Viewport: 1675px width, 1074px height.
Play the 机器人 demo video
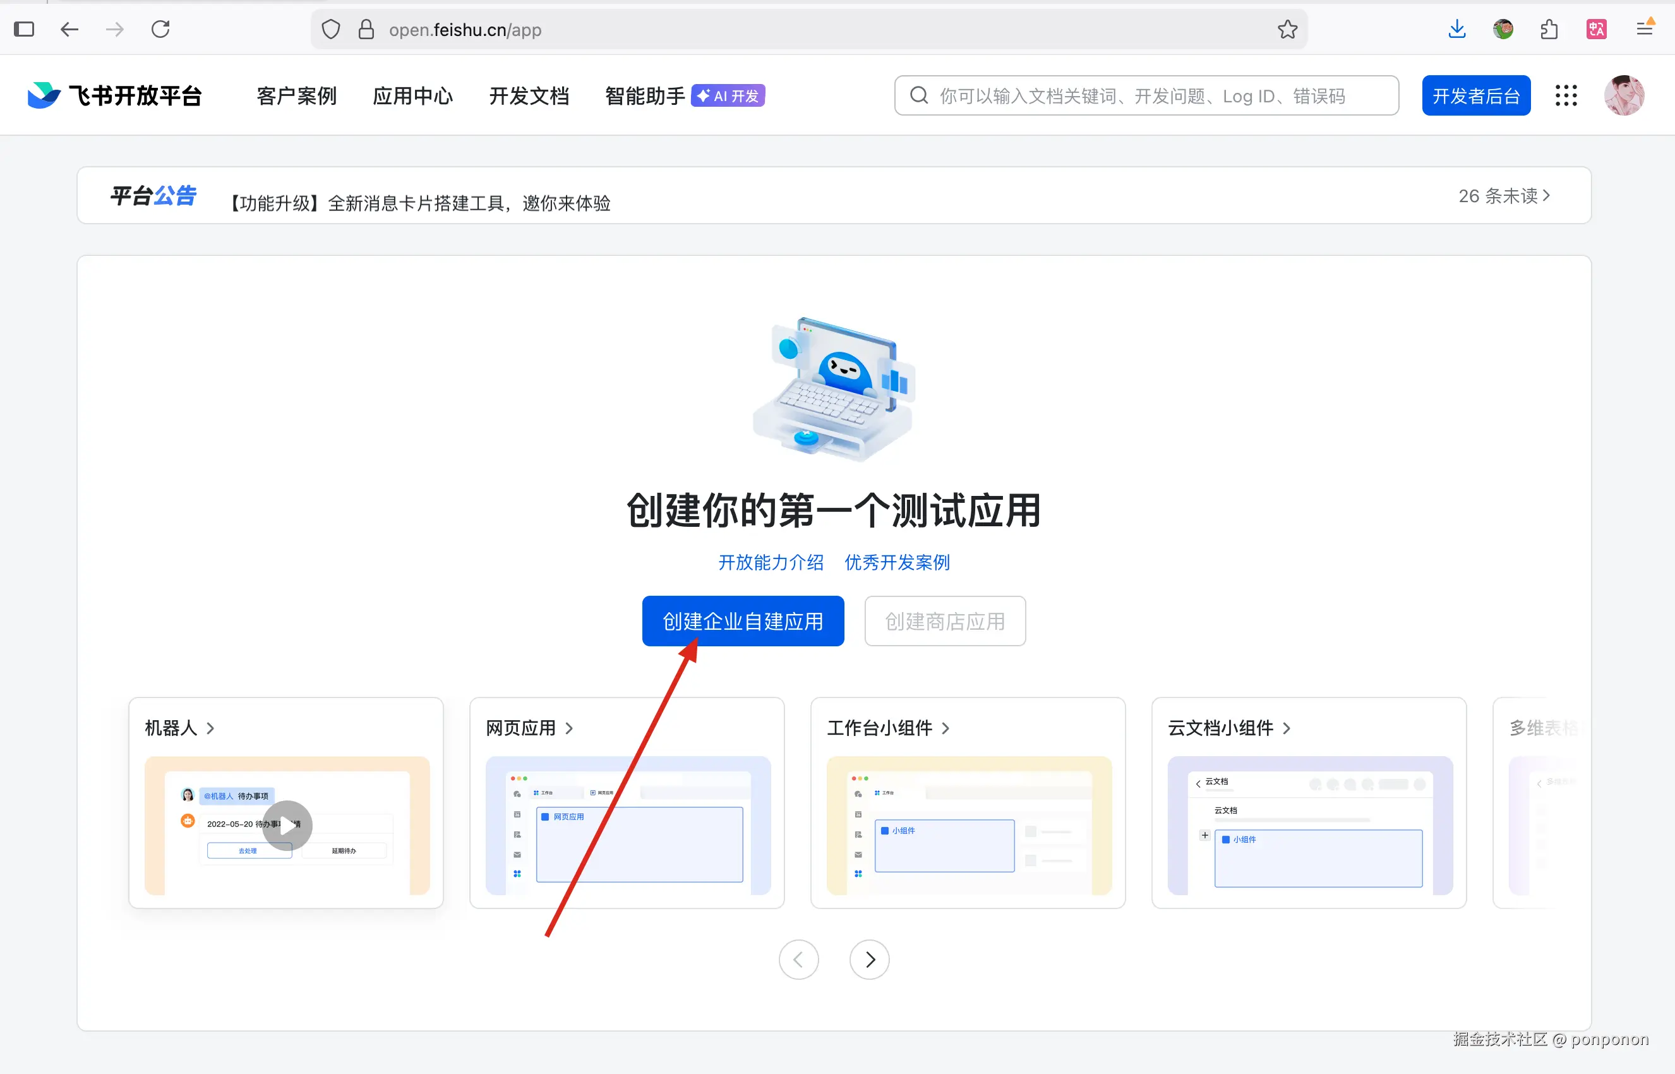tap(287, 826)
